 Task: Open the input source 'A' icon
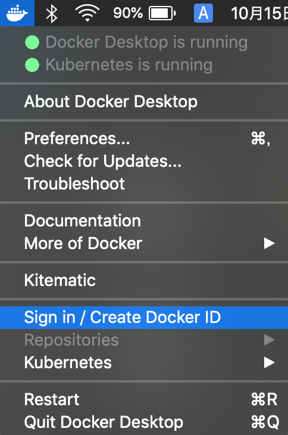(204, 13)
